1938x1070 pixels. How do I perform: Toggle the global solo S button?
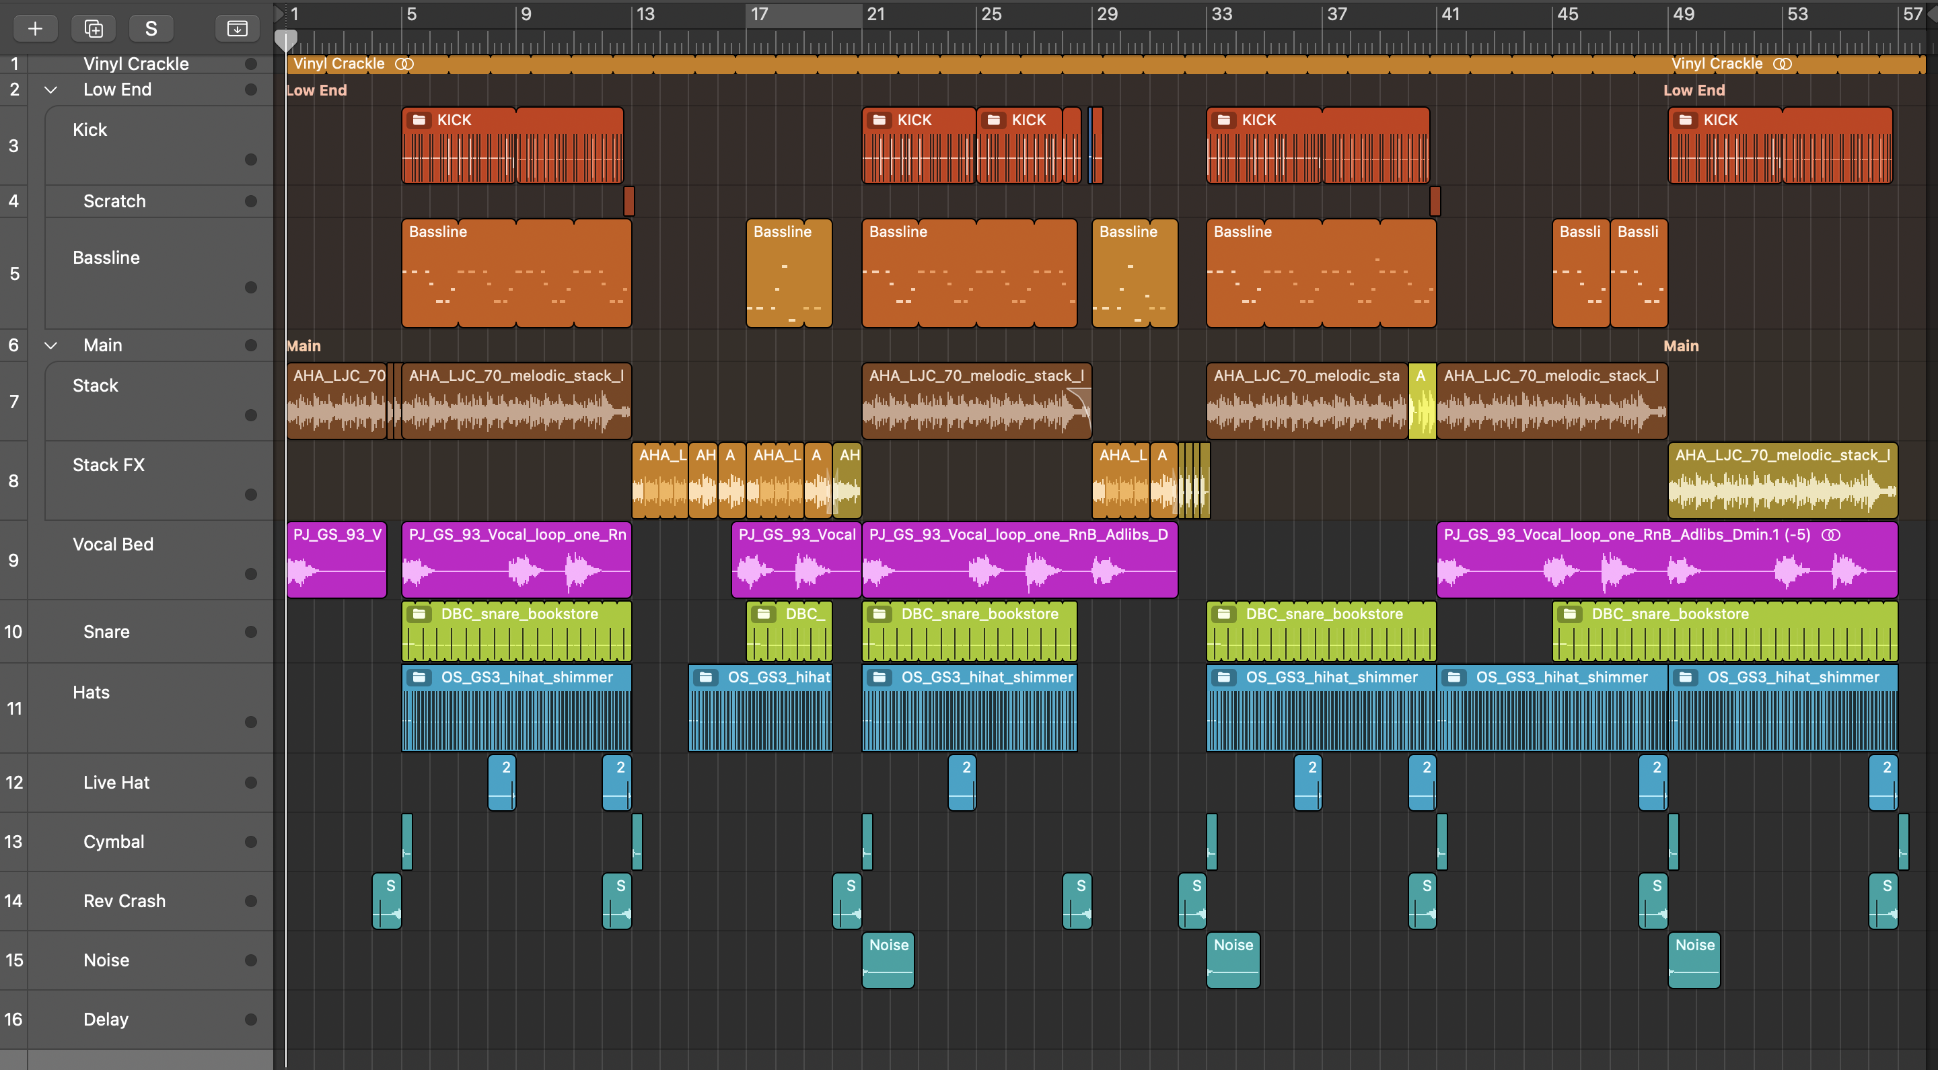coord(151,28)
